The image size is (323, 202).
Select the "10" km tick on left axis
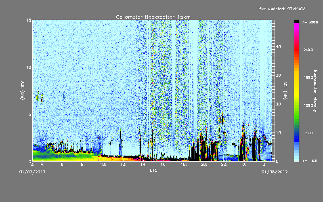29,67
